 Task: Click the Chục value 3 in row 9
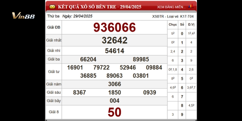(x=173, y=114)
